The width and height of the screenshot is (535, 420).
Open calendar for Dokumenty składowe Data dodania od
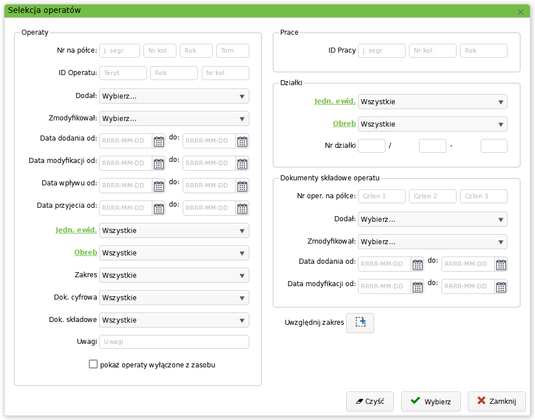pyautogui.click(x=417, y=264)
